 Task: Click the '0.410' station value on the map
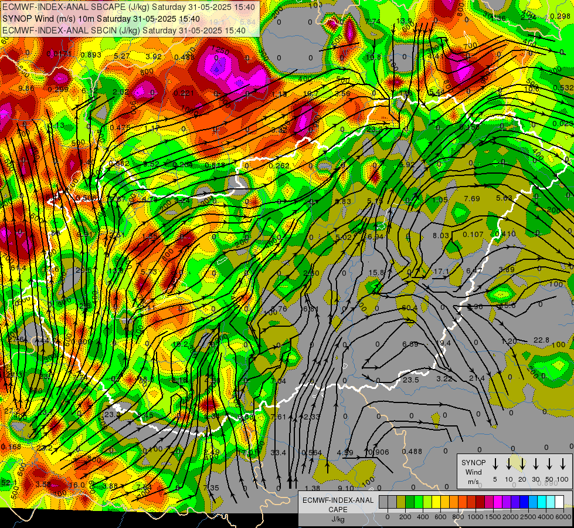(505, 233)
